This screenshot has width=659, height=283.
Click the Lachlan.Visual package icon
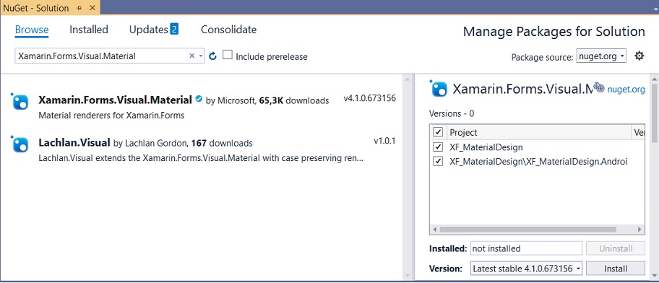pyautogui.click(x=20, y=144)
